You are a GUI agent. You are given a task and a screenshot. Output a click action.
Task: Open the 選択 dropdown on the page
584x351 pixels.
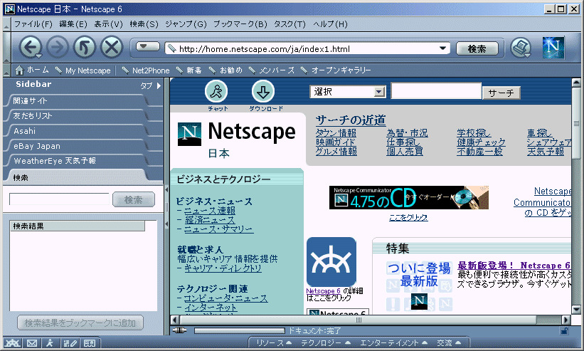point(348,92)
